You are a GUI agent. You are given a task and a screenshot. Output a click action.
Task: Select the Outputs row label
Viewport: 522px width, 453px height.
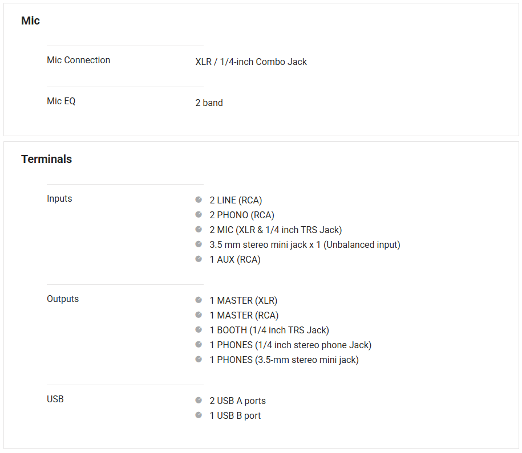tap(63, 299)
